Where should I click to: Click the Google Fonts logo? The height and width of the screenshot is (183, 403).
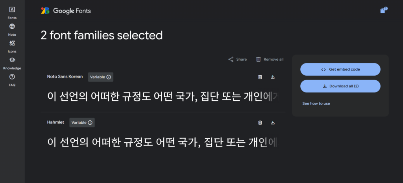point(66,11)
